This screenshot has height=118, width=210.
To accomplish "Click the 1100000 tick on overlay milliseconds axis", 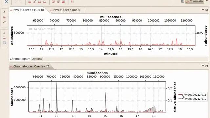I will click(x=159, y=77).
